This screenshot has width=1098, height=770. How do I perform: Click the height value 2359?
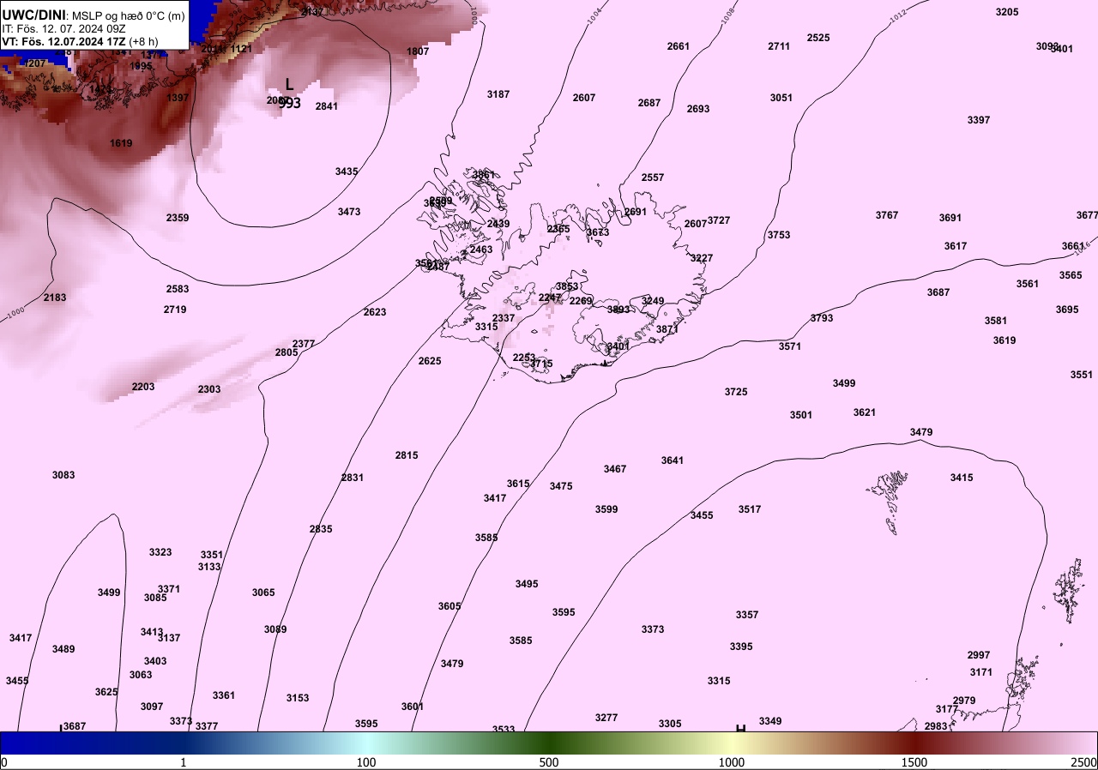pyautogui.click(x=178, y=218)
